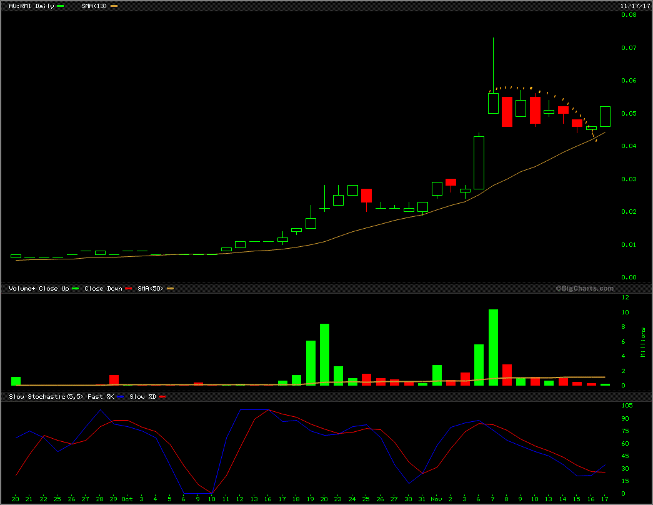Click the 11/17/17 date stamp
The image size is (653, 505).
[635, 6]
